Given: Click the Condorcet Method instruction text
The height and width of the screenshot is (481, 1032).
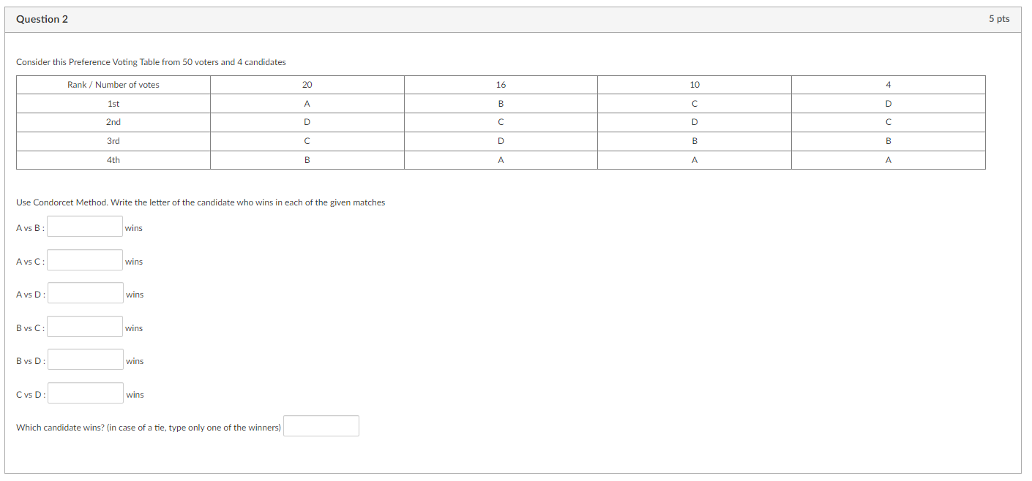Looking at the screenshot, I should pyautogui.click(x=201, y=202).
